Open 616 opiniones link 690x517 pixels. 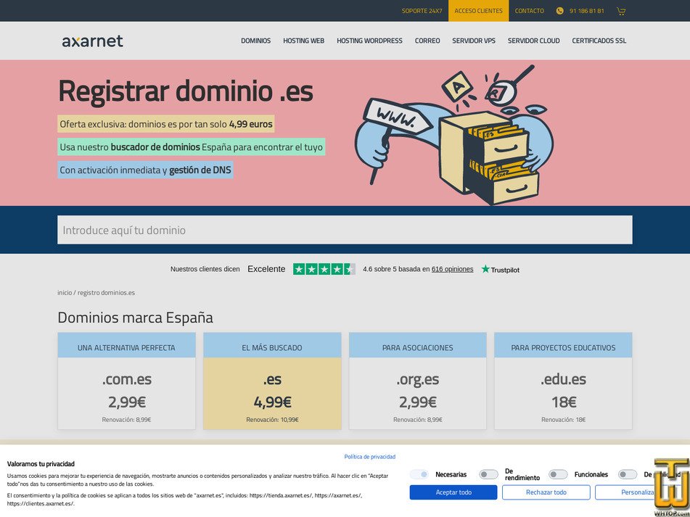pyautogui.click(x=452, y=269)
